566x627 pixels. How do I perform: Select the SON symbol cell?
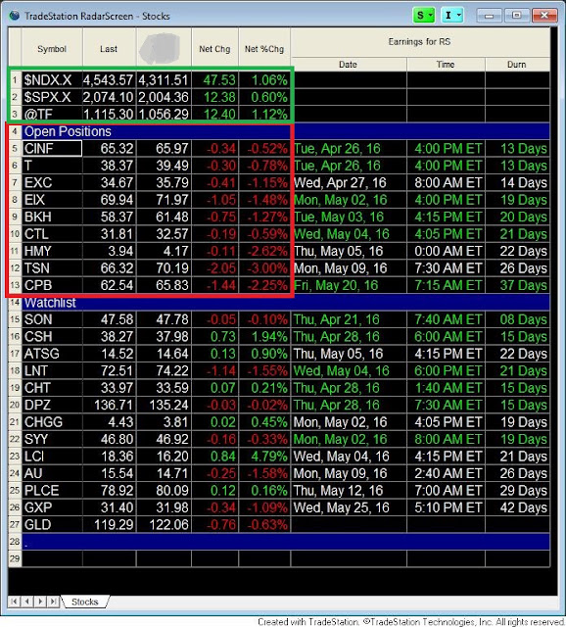(x=52, y=319)
